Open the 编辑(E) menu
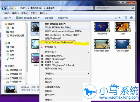140x102 pixels. 15,13
